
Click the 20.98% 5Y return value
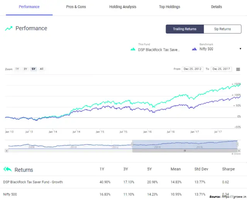(x=152, y=182)
